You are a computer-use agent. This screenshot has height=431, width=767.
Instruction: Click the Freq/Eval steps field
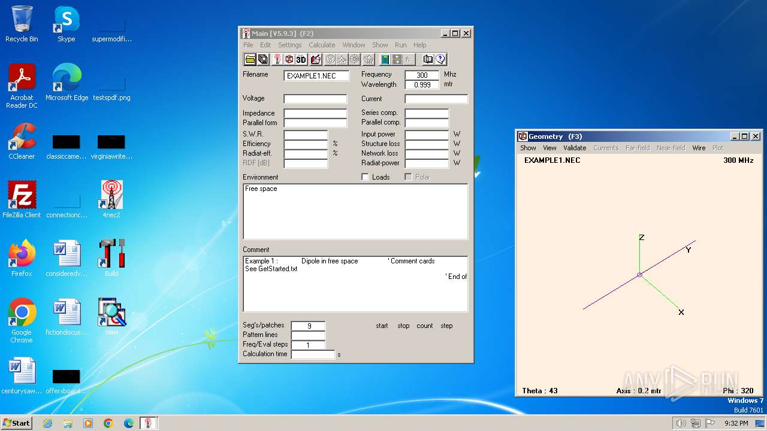click(308, 345)
